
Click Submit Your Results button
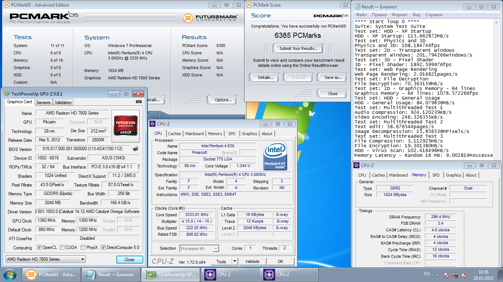[298, 48]
